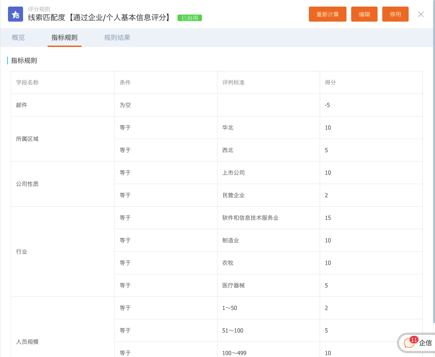Viewport: 435px width, 357px height.
Task: Click 等于 condition in 上市公司 row
Action: (x=166, y=173)
